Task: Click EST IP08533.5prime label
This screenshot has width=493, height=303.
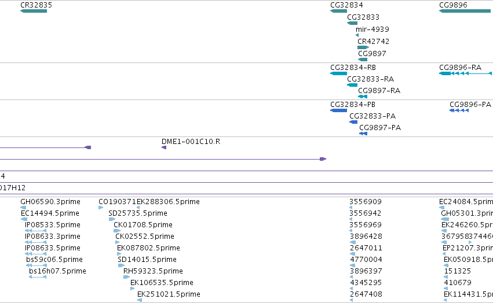Action: point(53,225)
